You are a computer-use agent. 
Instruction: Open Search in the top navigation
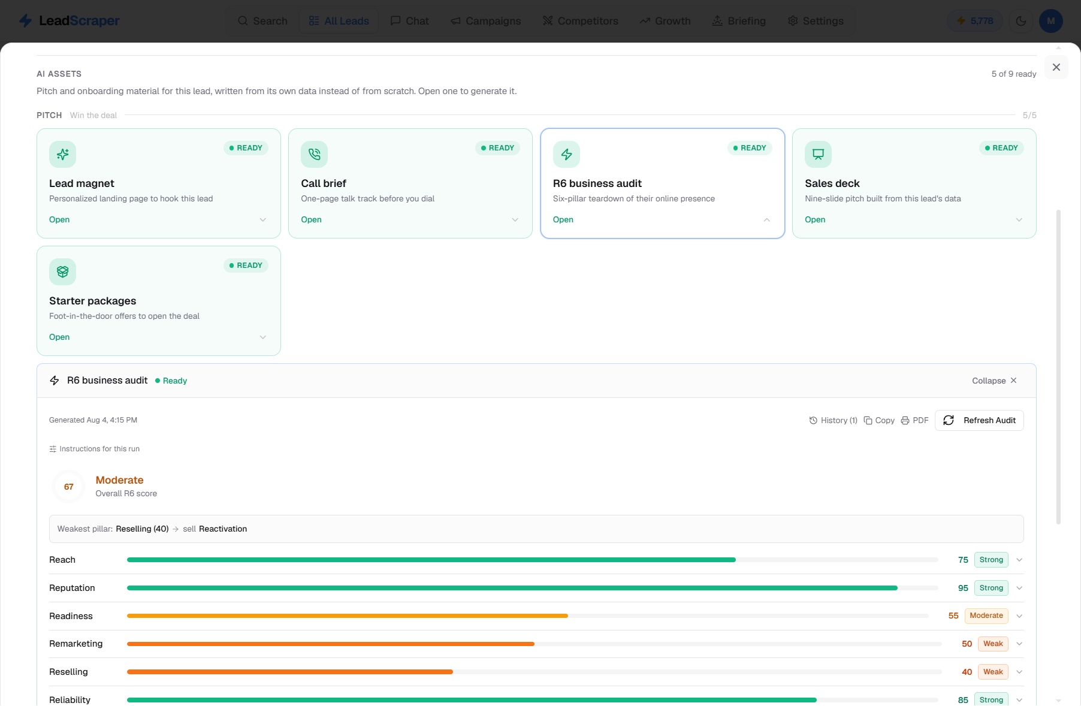tap(262, 21)
